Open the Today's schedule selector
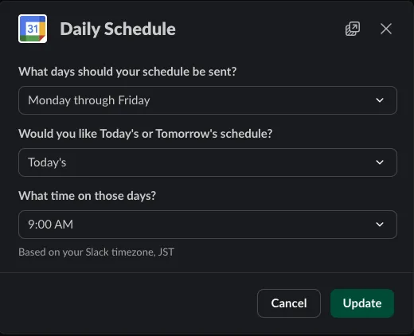The image size is (414, 336). pos(208,162)
